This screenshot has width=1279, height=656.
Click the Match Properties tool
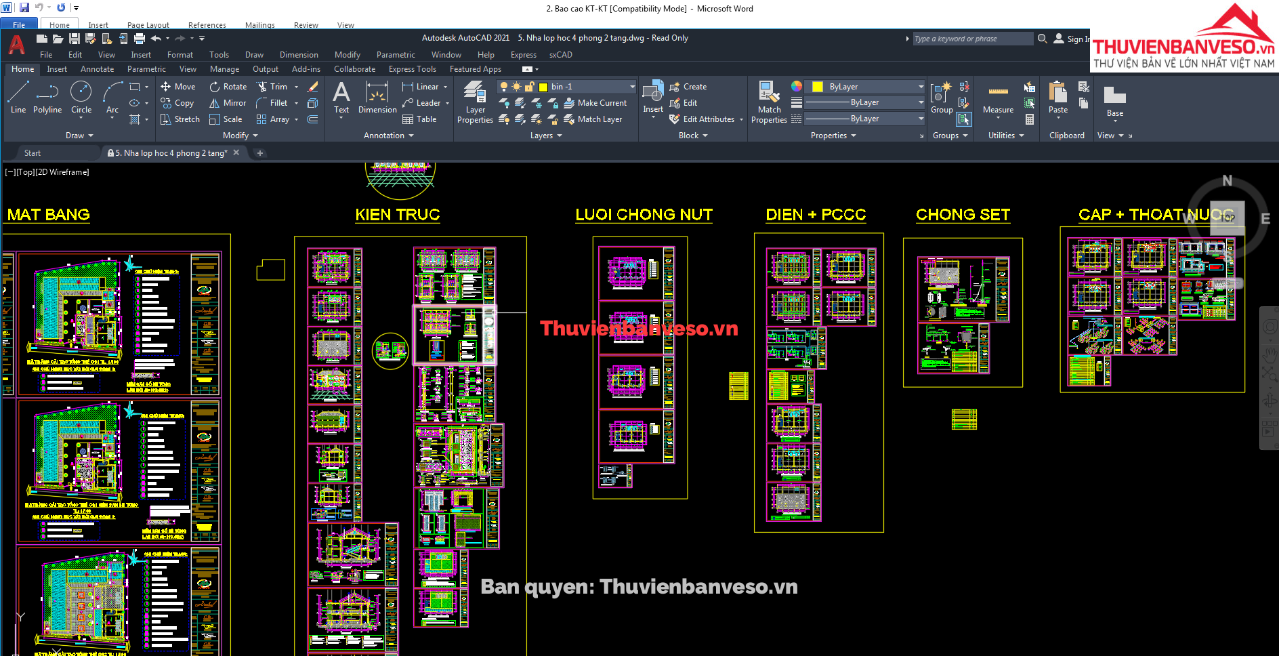pyautogui.click(x=769, y=102)
